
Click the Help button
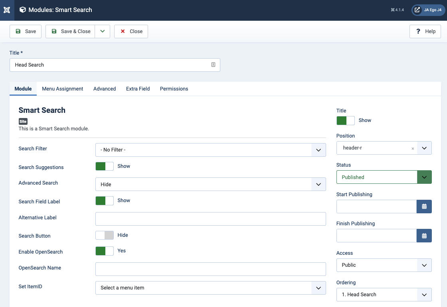pyautogui.click(x=425, y=31)
